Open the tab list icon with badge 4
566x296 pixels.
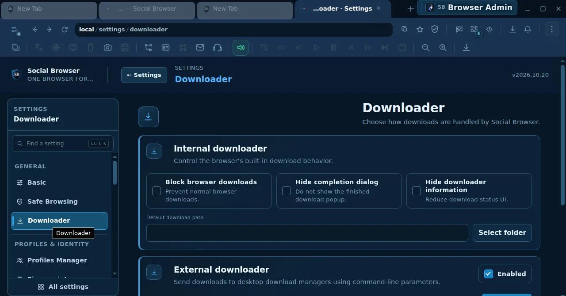point(15,30)
